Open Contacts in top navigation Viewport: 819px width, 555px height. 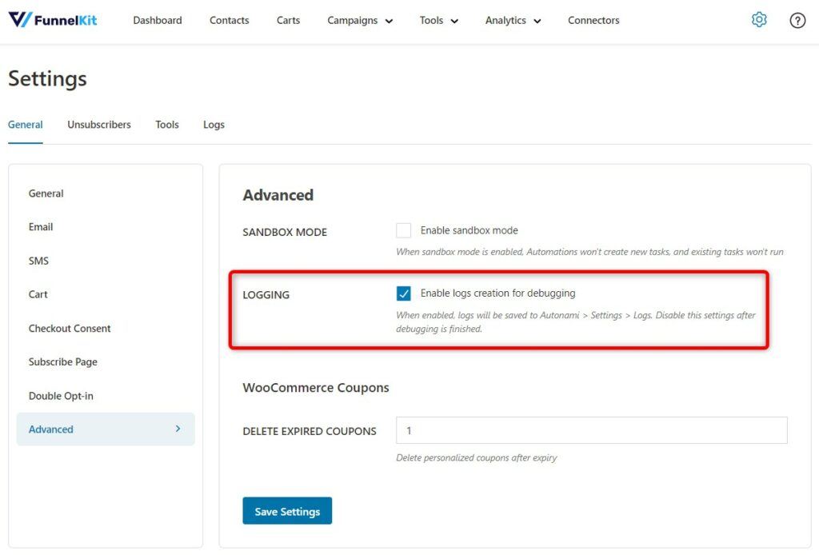point(229,20)
